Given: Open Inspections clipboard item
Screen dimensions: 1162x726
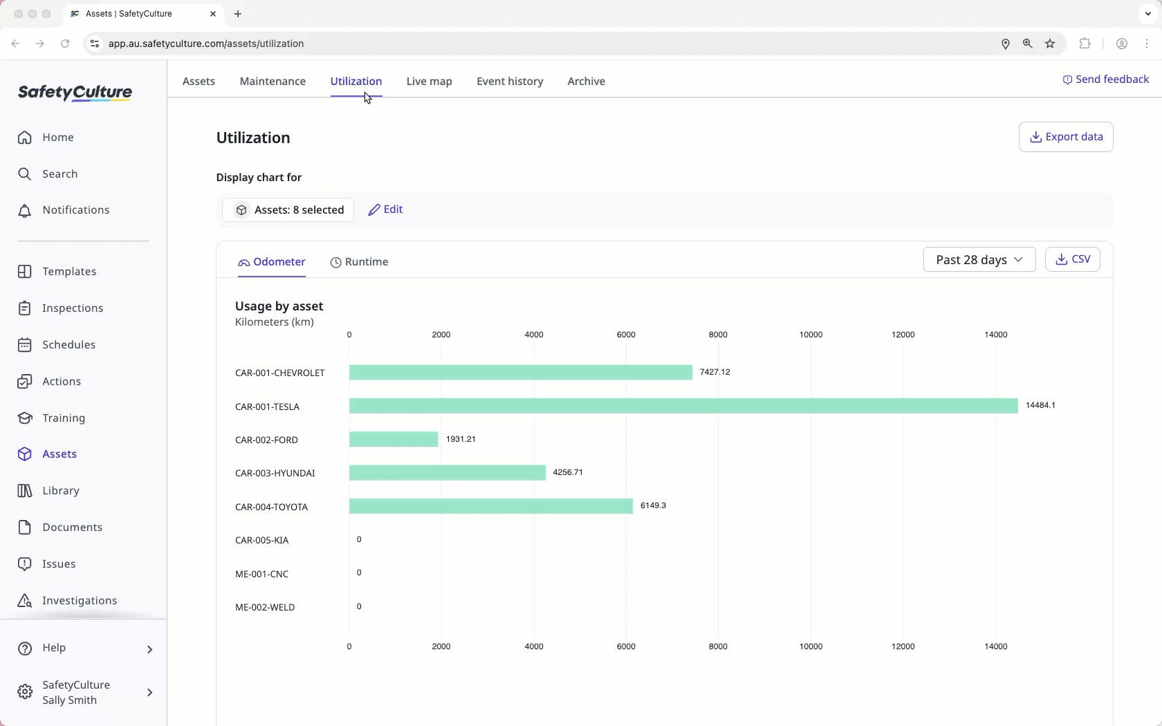Looking at the screenshot, I should coord(60,308).
